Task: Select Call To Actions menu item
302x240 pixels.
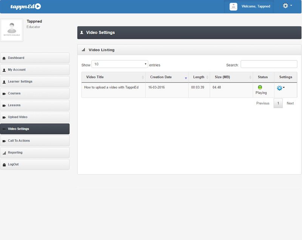Action: [35, 141]
